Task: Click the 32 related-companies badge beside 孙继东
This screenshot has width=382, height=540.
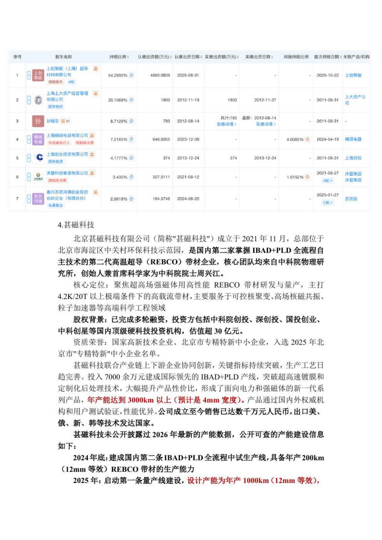Action: (65, 121)
